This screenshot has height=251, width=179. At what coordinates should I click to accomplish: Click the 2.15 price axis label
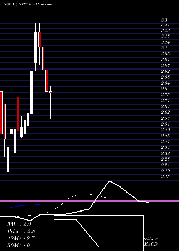165,176
